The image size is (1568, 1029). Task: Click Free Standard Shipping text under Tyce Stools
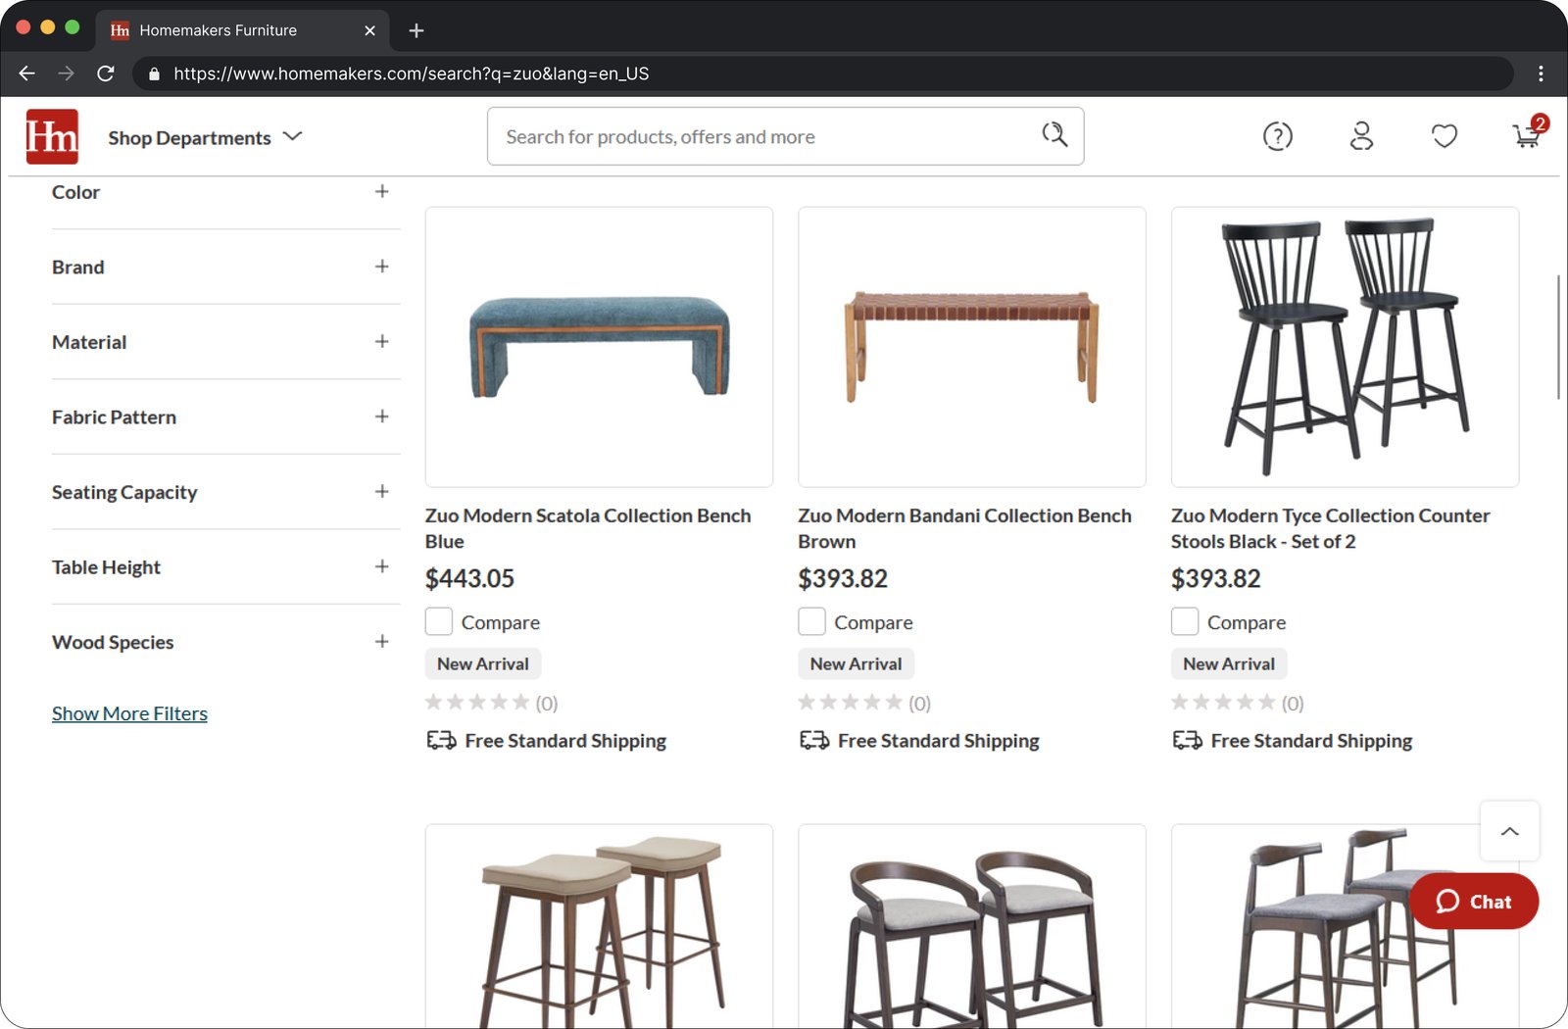[1311, 741]
